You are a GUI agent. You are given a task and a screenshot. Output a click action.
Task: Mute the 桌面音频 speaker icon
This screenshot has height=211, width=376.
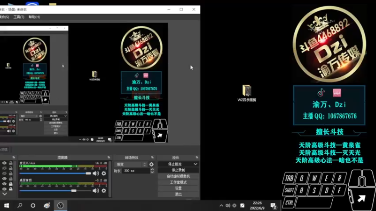[x=95, y=190]
